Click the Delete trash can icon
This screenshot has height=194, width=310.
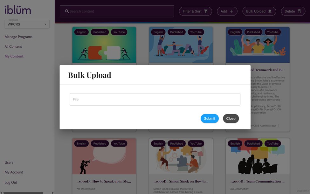click(x=299, y=11)
